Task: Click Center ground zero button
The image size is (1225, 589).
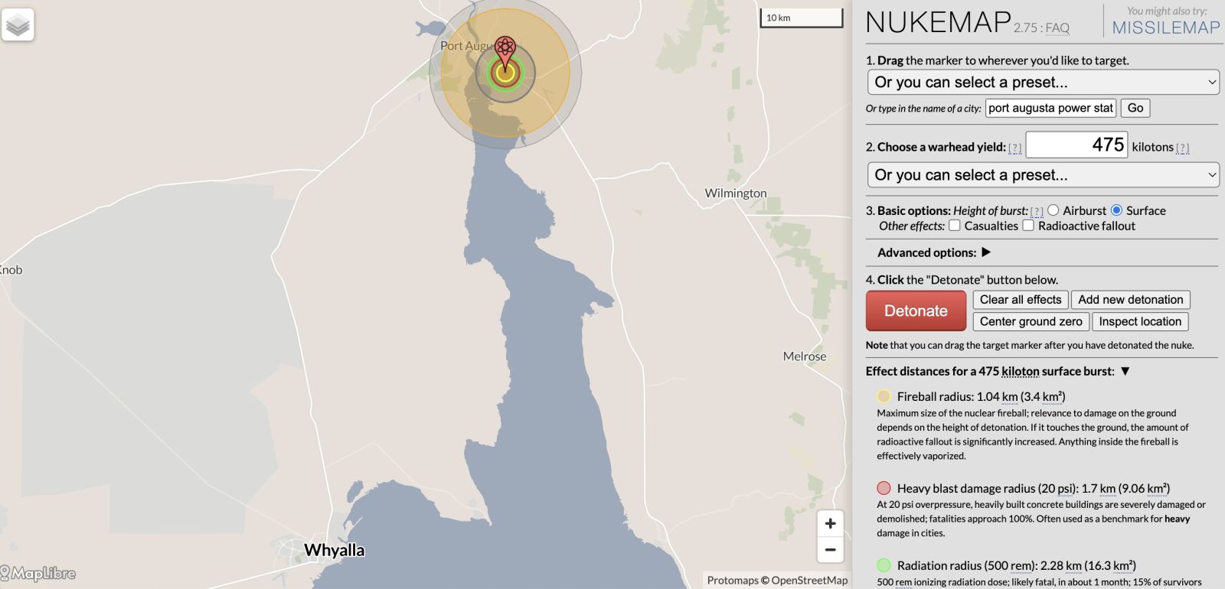Action: coord(1031,322)
